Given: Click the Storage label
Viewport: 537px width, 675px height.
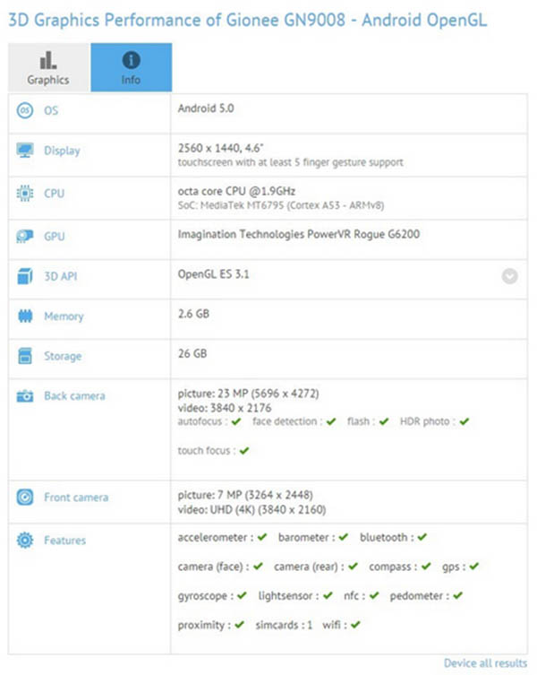Looking at the screenshot, I should click(63, 356).
